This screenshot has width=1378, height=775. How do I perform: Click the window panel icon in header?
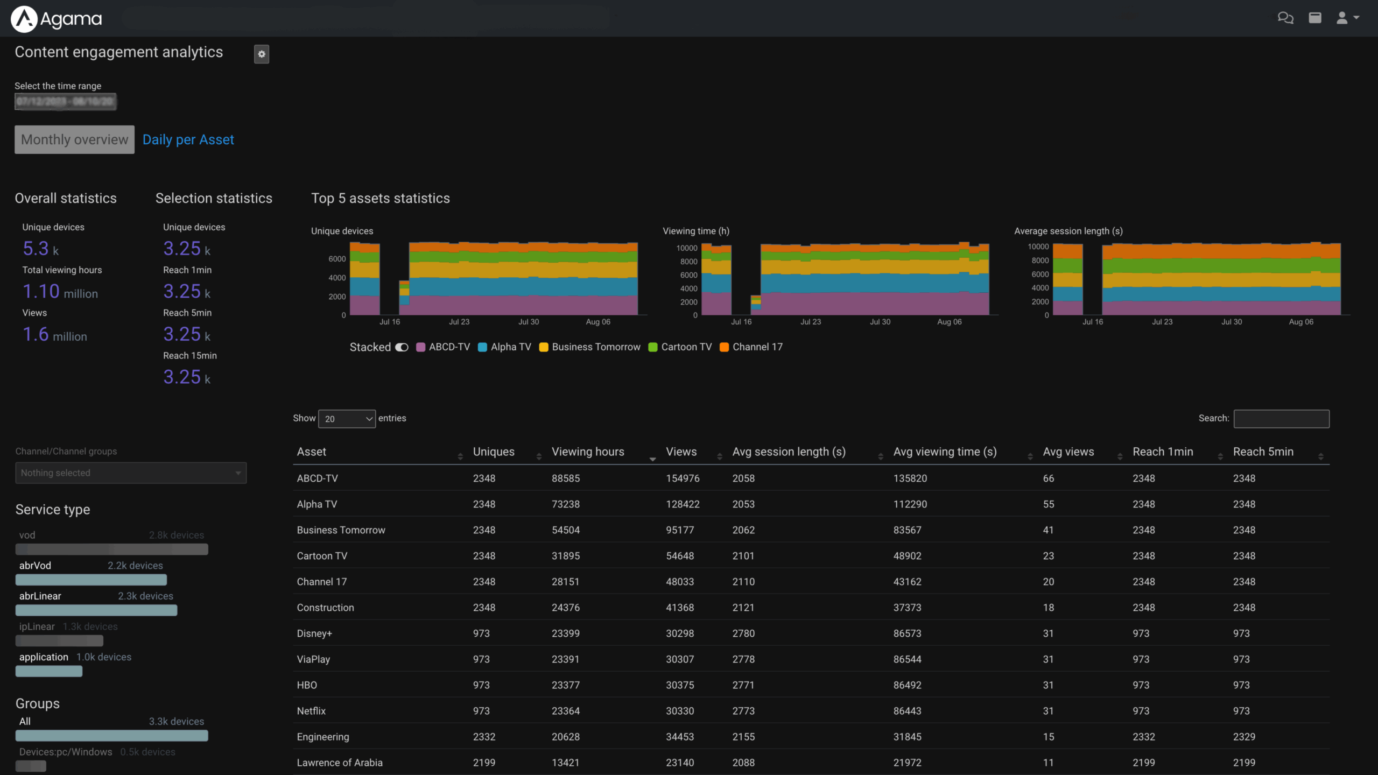point(1315,18)
